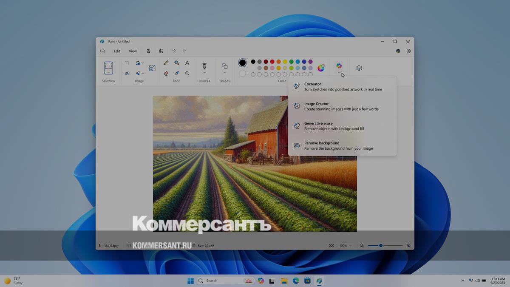Select the Magnifier tool

pos(187,73)
